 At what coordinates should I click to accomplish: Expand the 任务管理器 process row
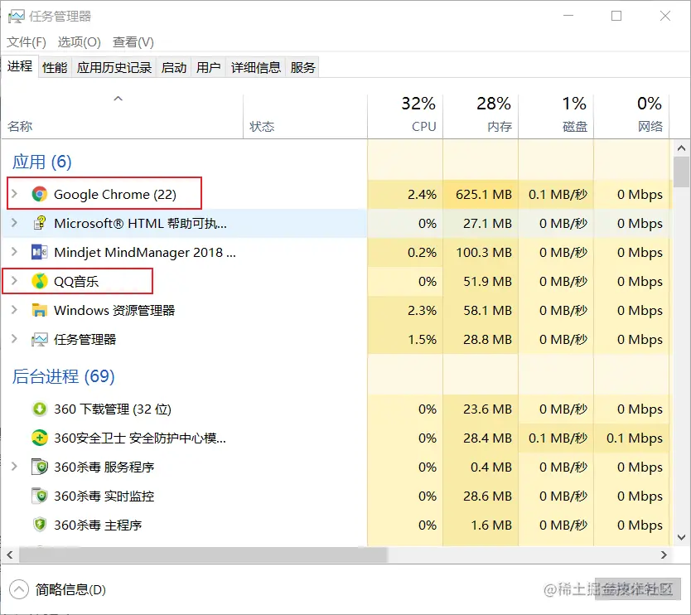point(15,339)
